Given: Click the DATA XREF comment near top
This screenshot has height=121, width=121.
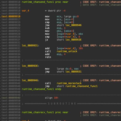Looking at the screenshot, I should point(101,5).
